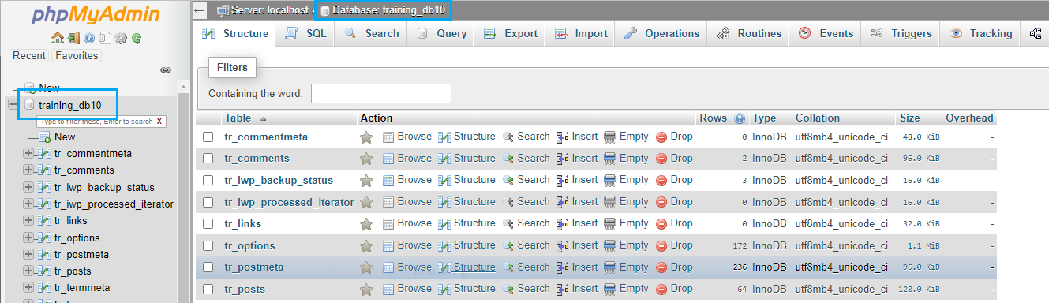This screenshot has height=303, width=1049.
Task: Click New under training_db10 in tree
Action: (65, 137)
